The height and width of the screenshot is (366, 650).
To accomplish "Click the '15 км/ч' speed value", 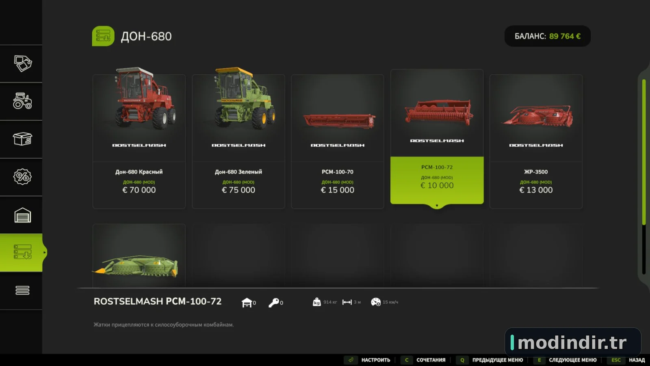I will coord(390,302).
